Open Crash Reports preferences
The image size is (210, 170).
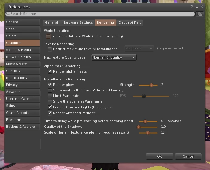point(22,113)
